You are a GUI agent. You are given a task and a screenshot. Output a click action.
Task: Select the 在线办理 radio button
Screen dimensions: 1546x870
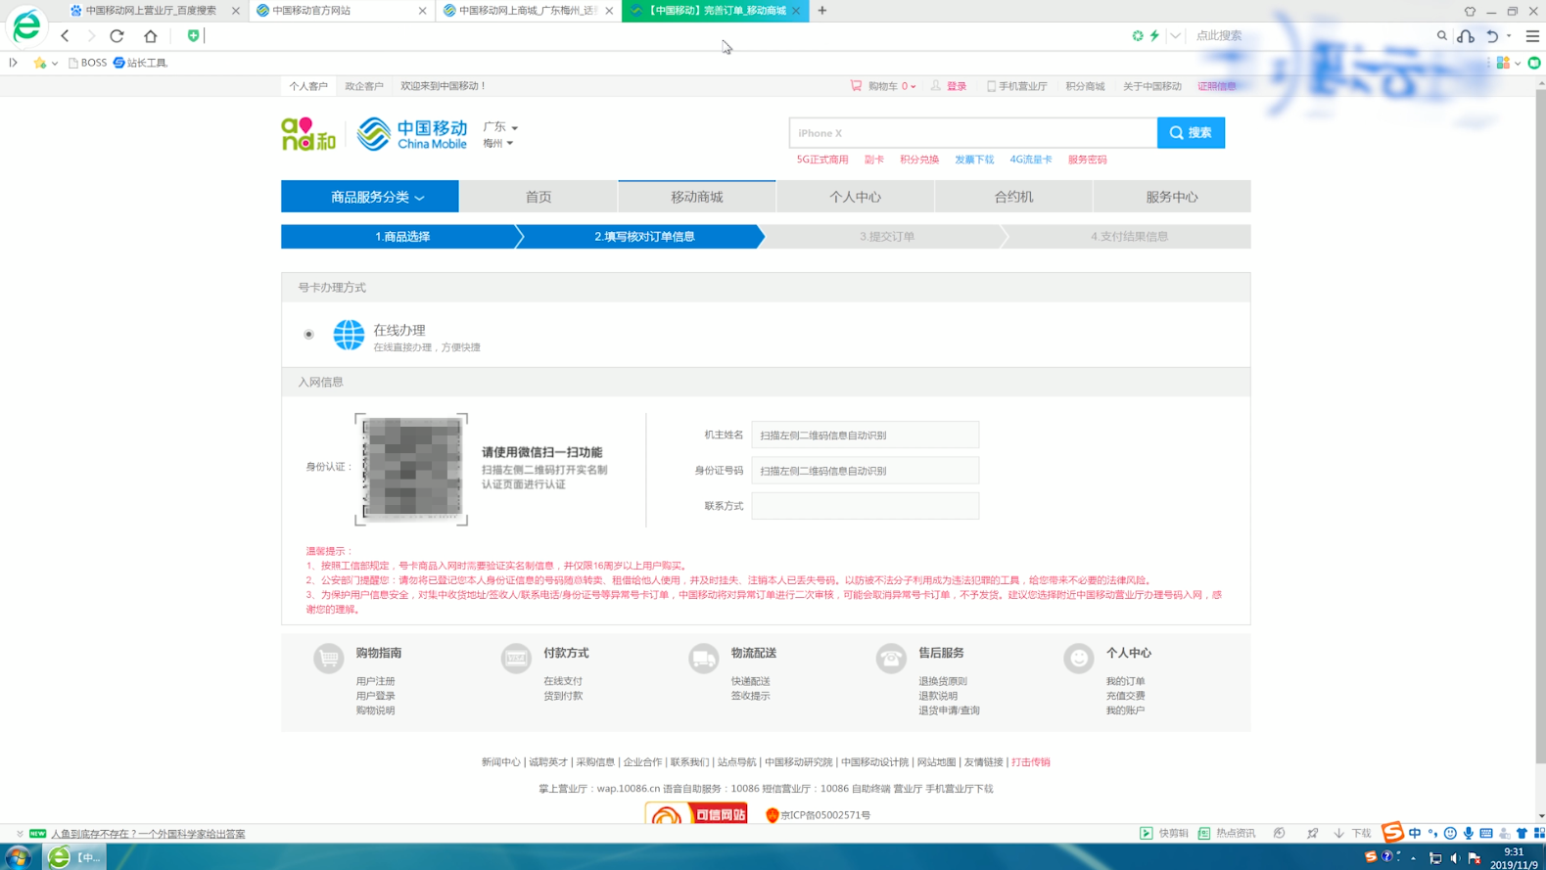(x=308, y=335)
